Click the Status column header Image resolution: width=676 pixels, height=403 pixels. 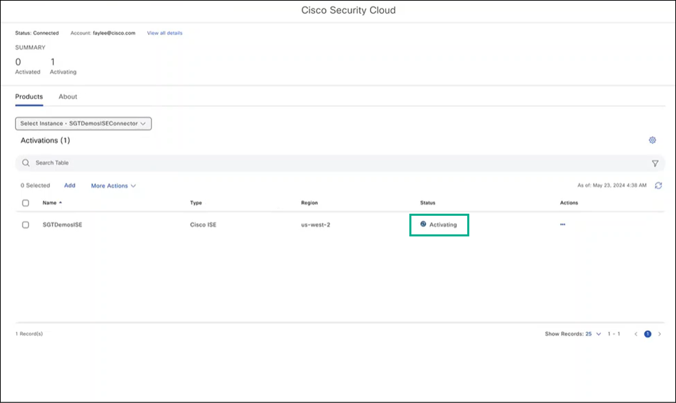pos(428,203)
